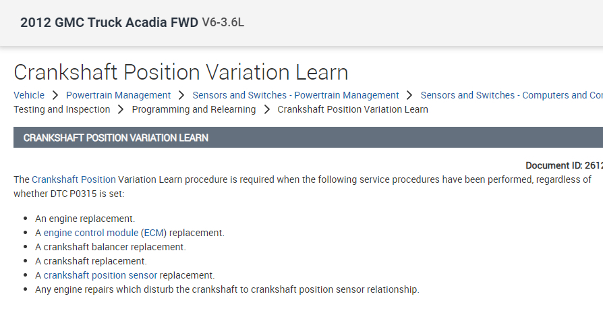Image resolution: width=603 pixels, height=315 pixels.
Task: Click the chevron after Testing and Inspection
Action: [x=121, y=109]
